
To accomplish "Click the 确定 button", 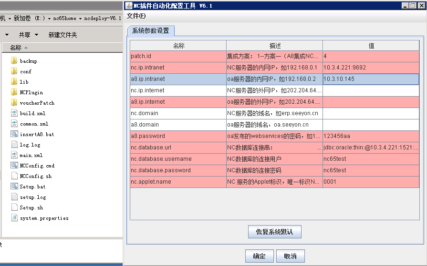I will coord(259,256).
